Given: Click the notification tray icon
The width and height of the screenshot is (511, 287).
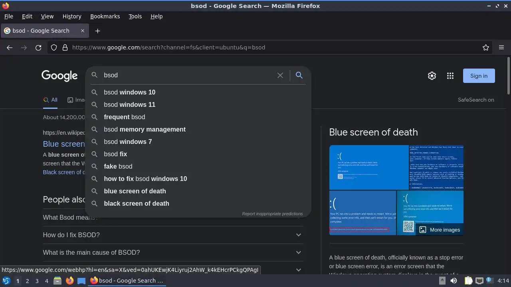Looking at the screenshot, I should point(489,281).
